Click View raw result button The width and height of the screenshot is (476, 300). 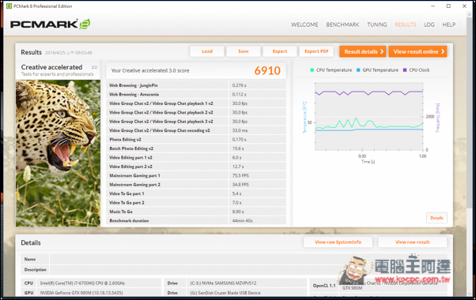[x=412, y=242]
